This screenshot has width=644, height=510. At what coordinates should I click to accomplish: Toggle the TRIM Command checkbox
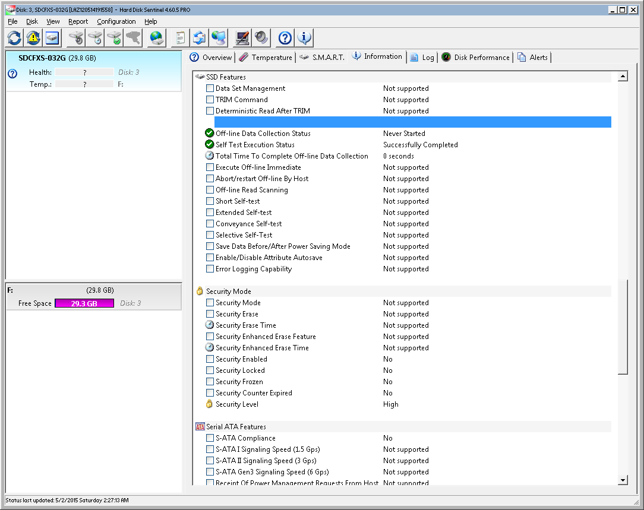pyautogui.click(x=210, y=100)
